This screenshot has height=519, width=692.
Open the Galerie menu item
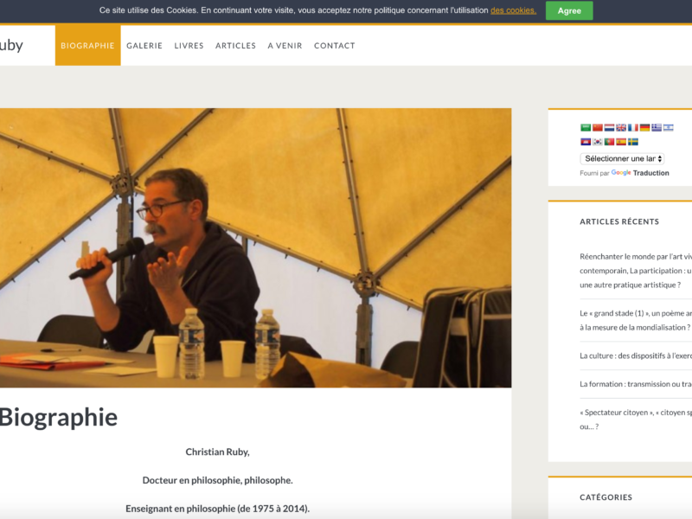tap(144, 46)
